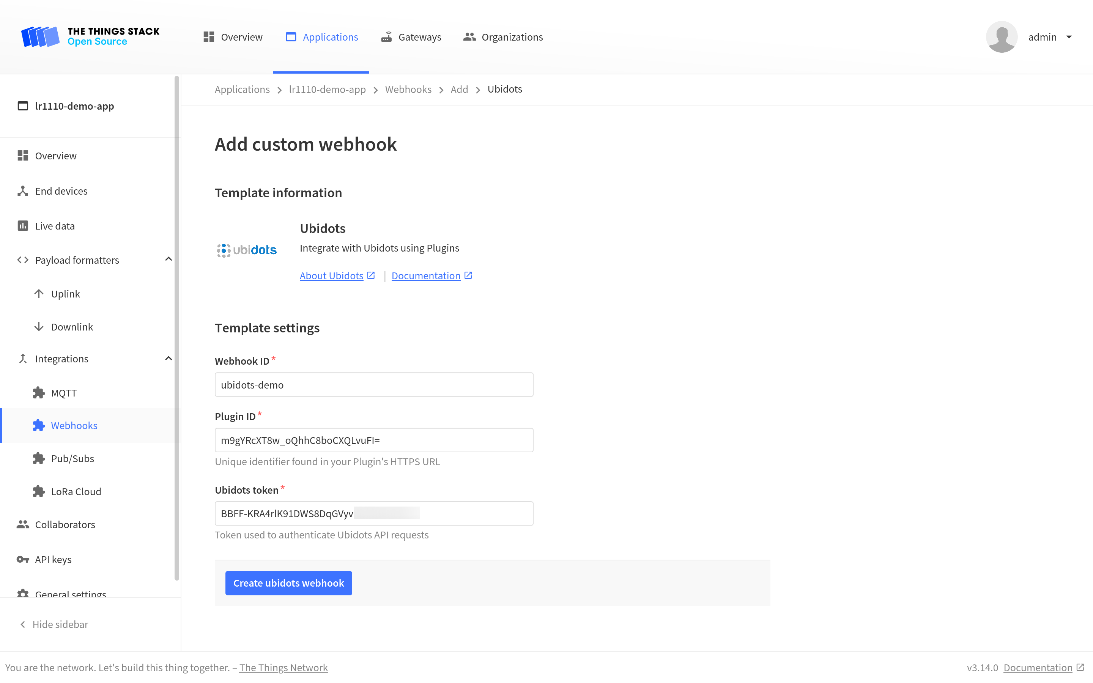Click the Downlink arrow icon
The height and width of the screenshot is (683, 1093).
point(39,326)
